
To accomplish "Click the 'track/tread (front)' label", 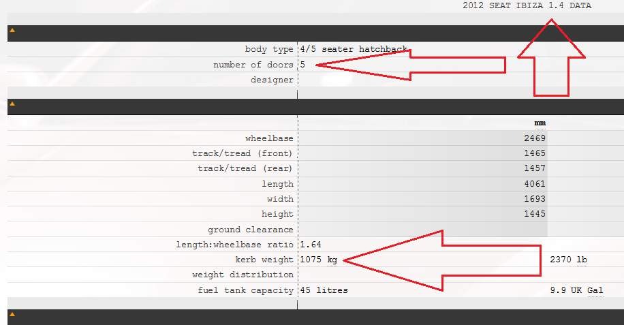I will pyautogui.click(x=243, y=153).
